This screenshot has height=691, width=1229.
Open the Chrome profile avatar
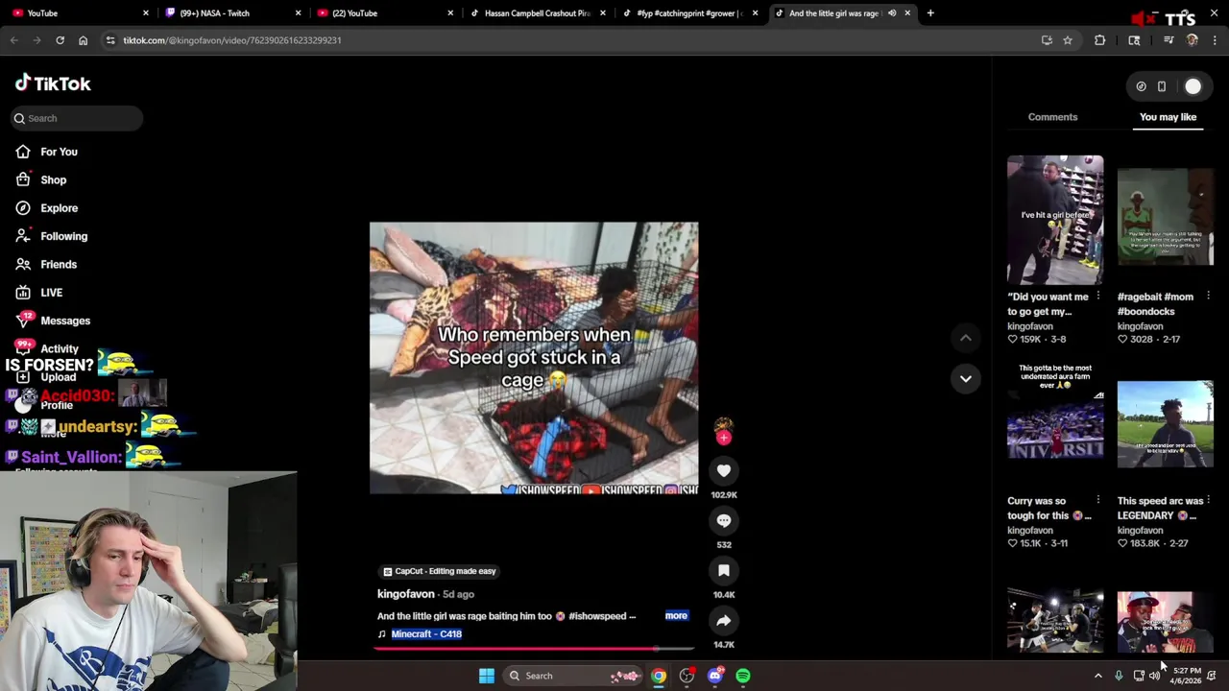point(1193,40)
